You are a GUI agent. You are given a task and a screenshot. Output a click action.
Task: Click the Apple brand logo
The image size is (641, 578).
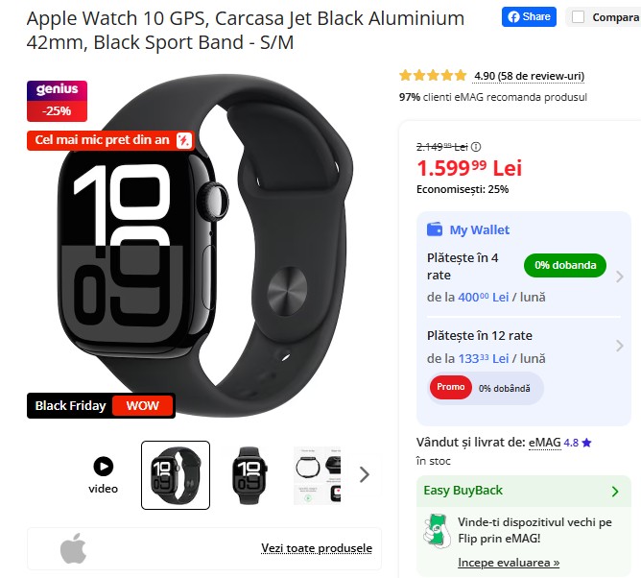[x=74, y=548]
